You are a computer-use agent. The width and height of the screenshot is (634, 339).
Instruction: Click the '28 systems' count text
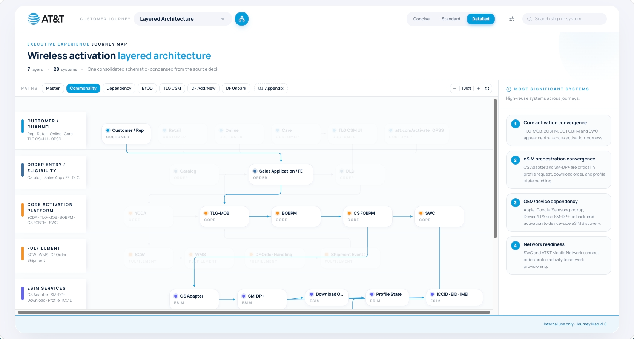tap(65, 69)
